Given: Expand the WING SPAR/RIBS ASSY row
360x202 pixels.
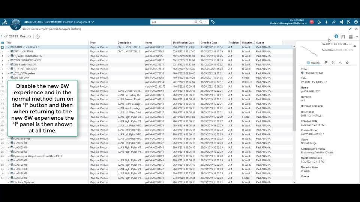Looking at the screenshot, I should (9, 60).
